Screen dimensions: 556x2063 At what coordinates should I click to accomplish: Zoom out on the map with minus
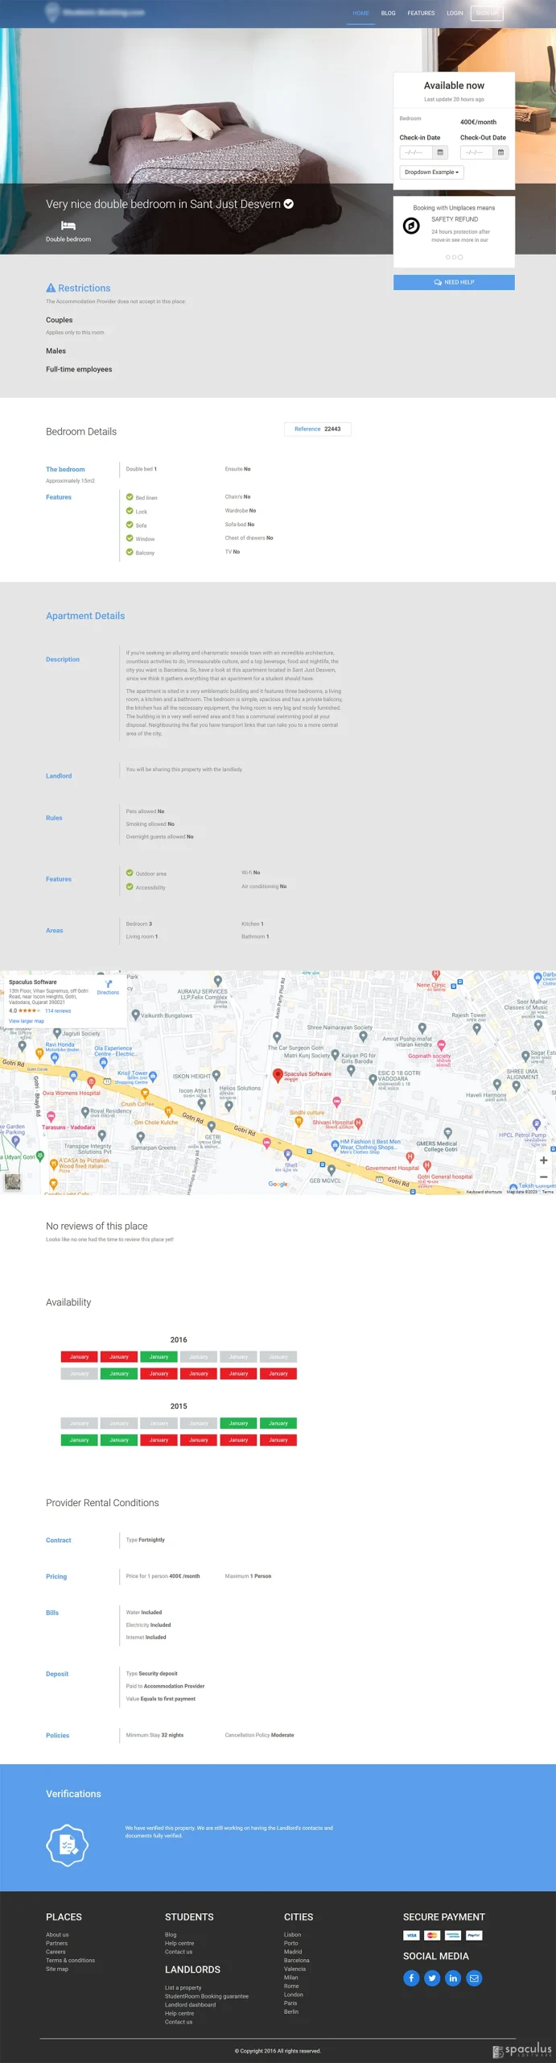pyautogui.click(x=543, y=1177)
